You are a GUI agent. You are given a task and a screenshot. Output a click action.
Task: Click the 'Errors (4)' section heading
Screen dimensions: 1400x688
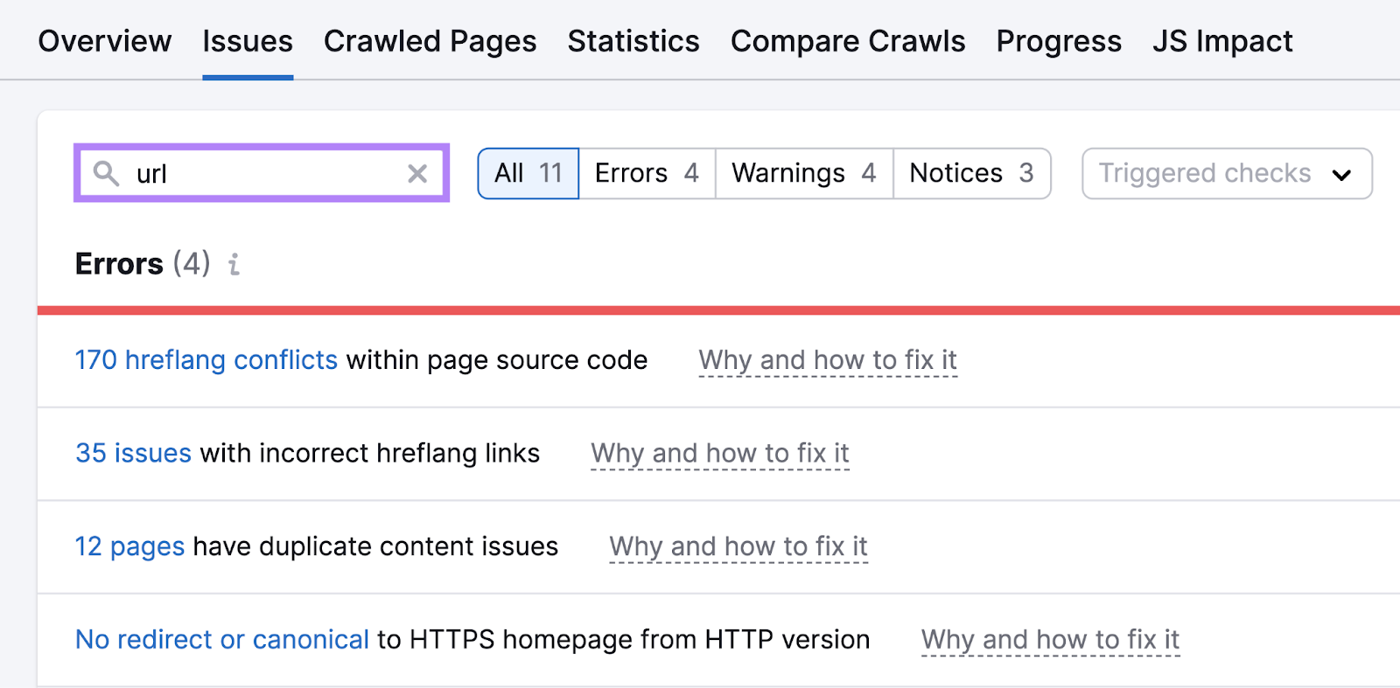tap(143, 264)
